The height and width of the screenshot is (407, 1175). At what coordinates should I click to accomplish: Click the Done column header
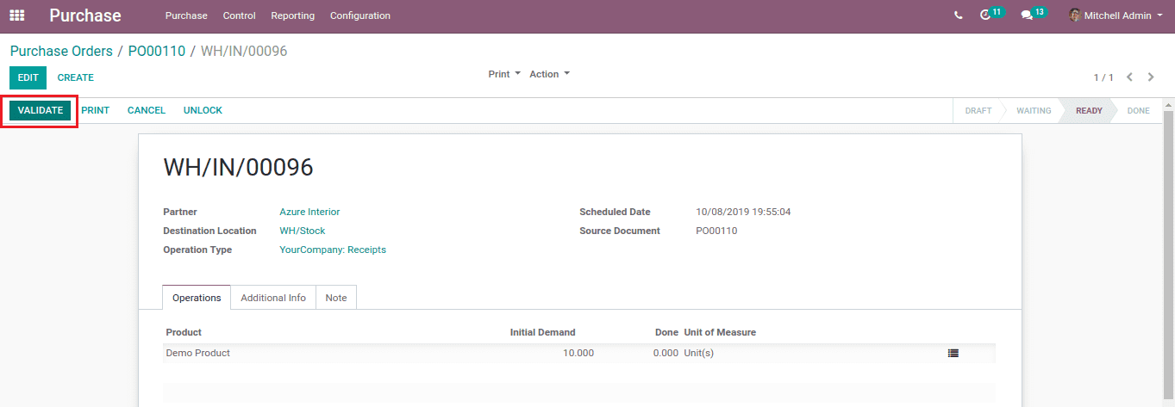tap(666, 332)
